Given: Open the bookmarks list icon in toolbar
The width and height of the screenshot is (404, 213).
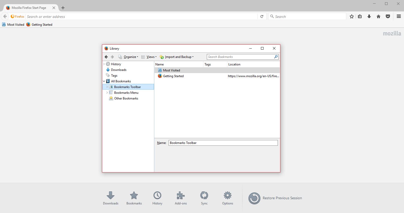Looking at the screenshot, I should pyautogui.click(x=360, y=16).
